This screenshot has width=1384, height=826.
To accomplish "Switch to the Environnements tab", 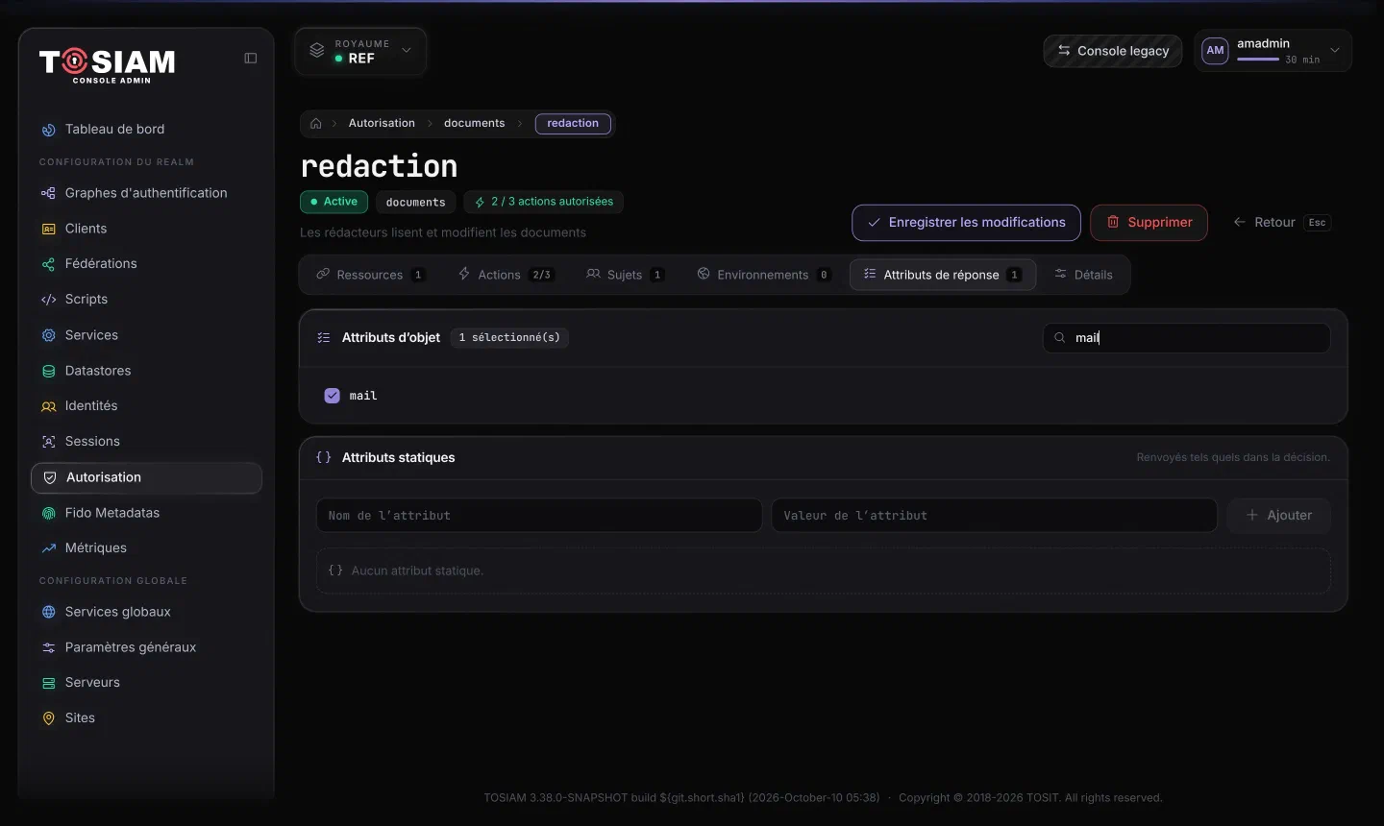I will pos(763,275).
